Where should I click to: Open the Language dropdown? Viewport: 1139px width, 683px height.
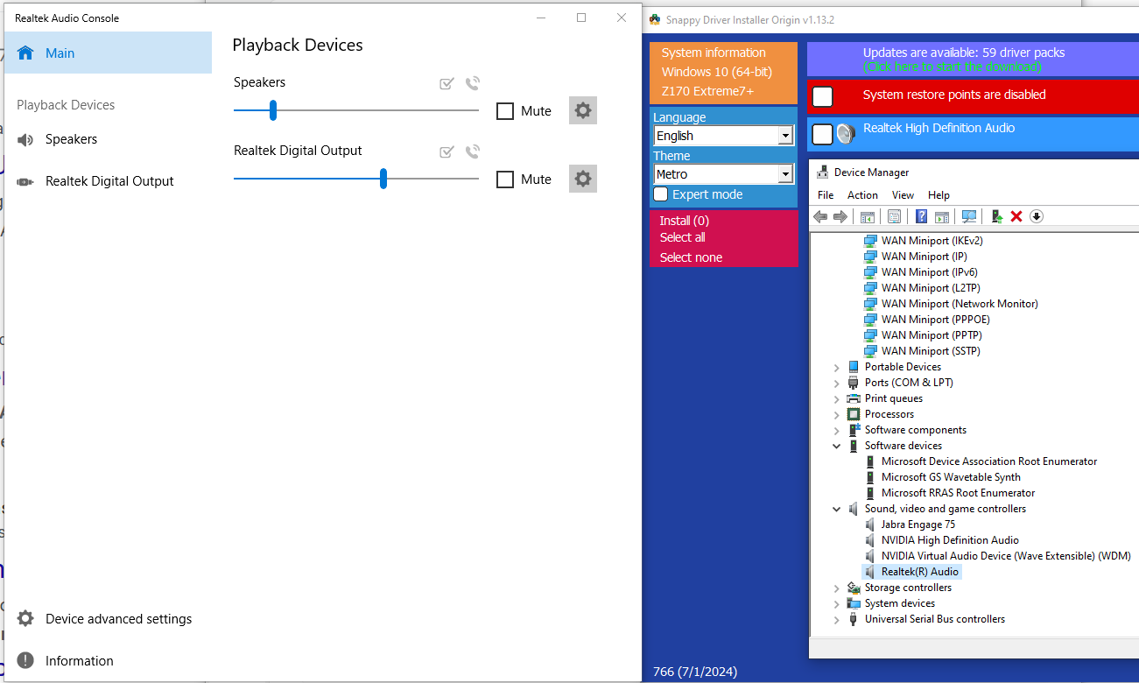(785, 136)
